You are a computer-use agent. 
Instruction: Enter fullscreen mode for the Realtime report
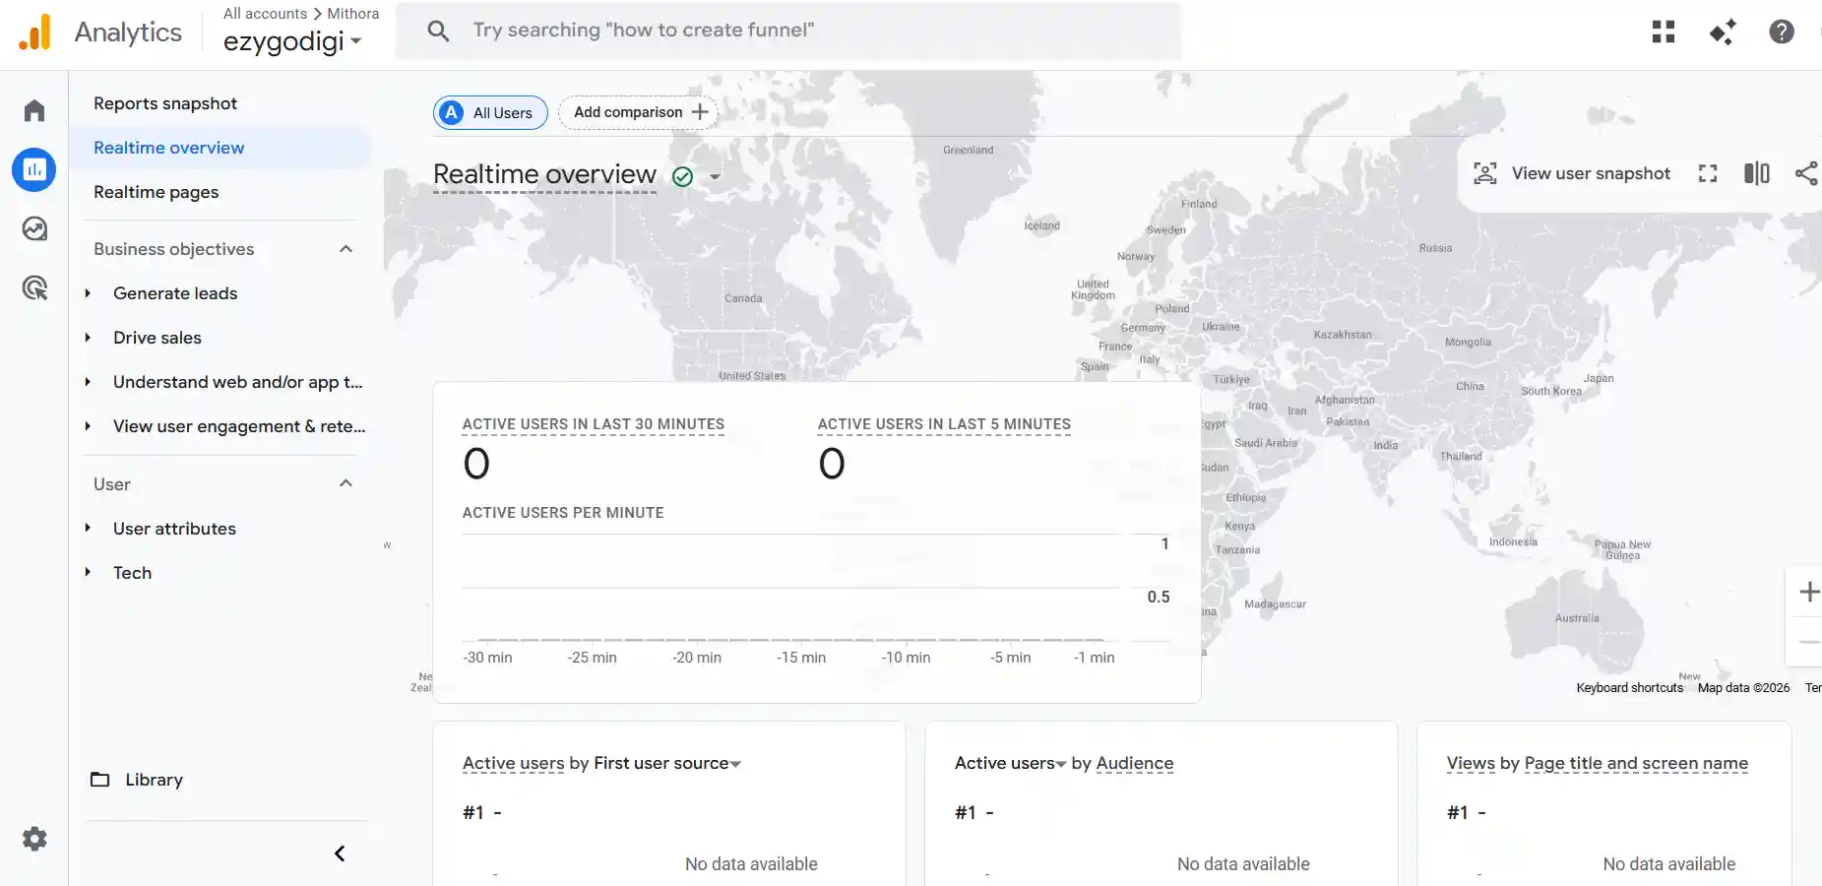(1708, 173)
